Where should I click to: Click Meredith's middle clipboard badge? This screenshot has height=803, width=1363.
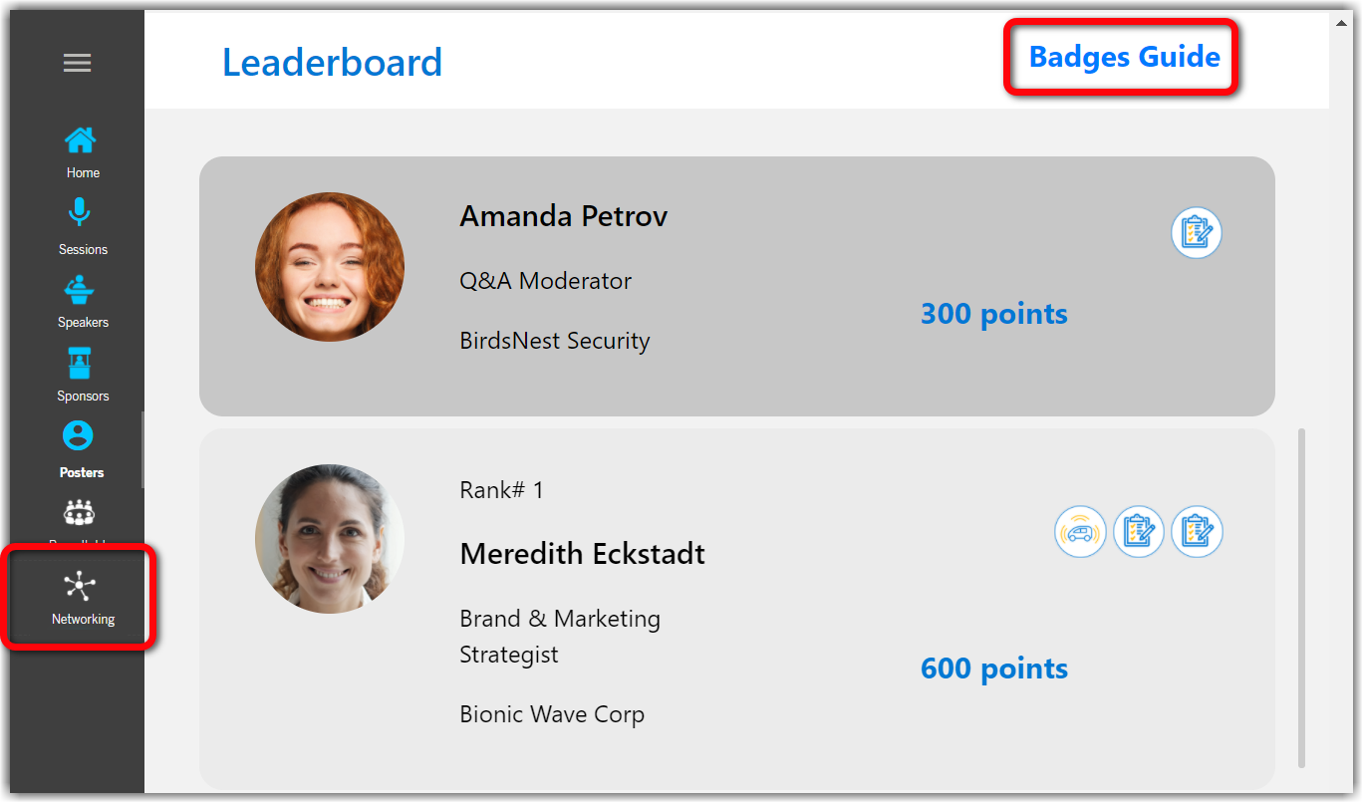point(1139,532)
